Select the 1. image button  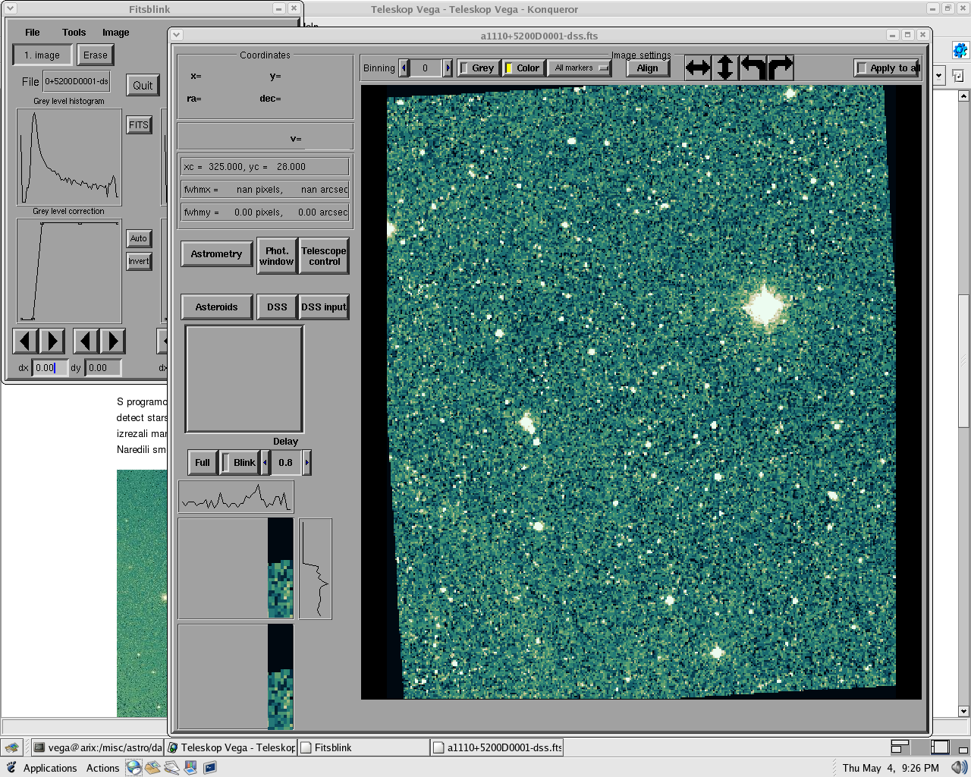point(42,55)
